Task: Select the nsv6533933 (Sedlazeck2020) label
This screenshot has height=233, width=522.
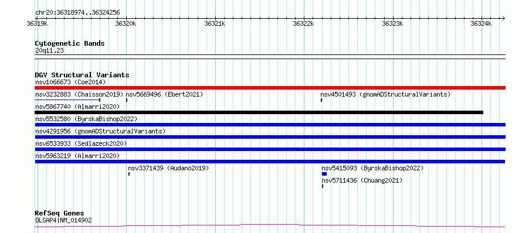Action: [81, 143]
